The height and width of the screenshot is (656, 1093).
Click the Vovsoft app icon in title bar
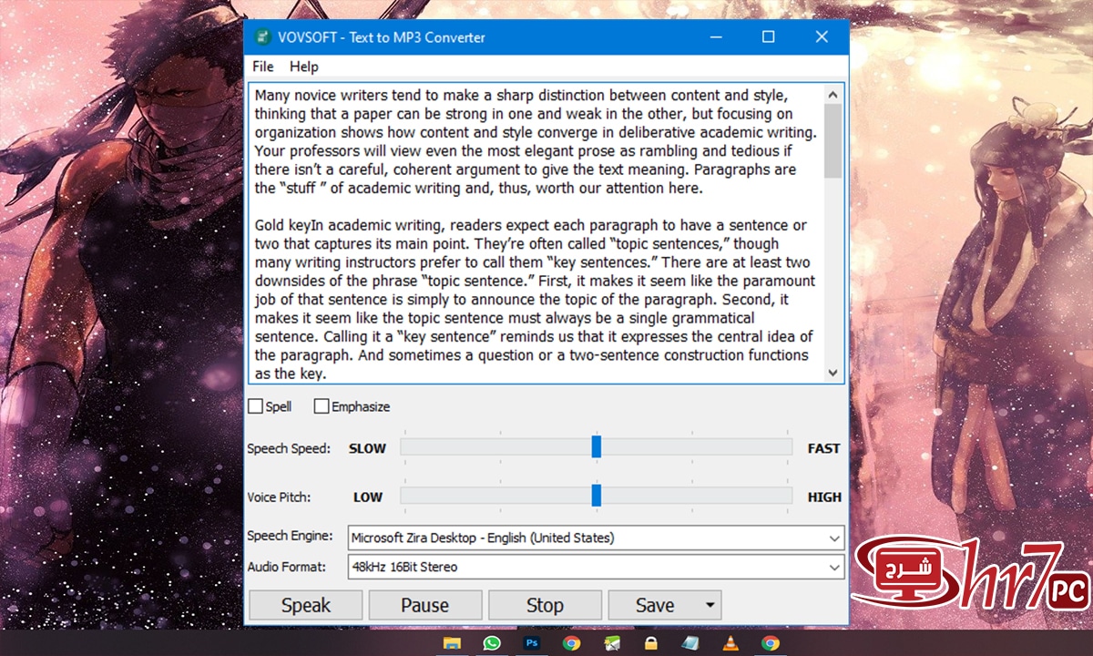[263, 37]
